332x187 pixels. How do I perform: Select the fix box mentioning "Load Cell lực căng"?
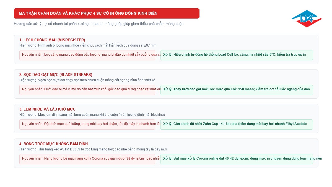pos(237,55)
